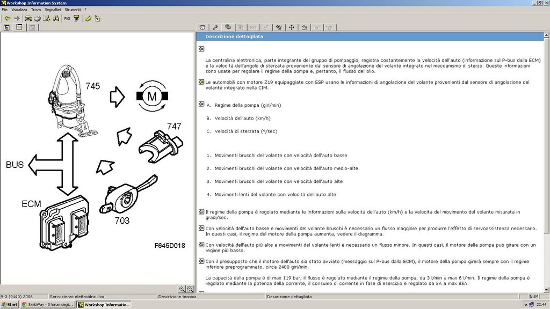Click the grayed-out angled tool tab
Image resolution: width=550 pixels, height=309 pixels.
click(x=266, y=27)
